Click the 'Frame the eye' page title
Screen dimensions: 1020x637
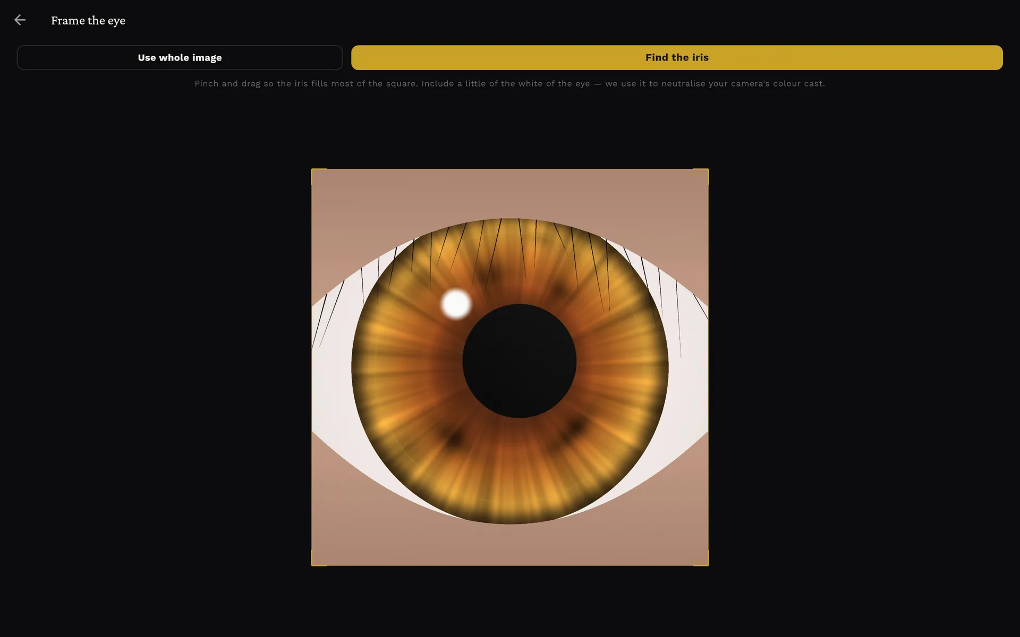[x=88, y=20]
